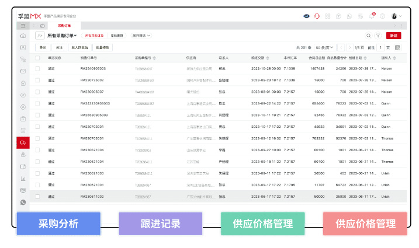419x248 pixels.
Task: Click the red 新建 button
Action: pyautogui.click(x=393, y=36)
